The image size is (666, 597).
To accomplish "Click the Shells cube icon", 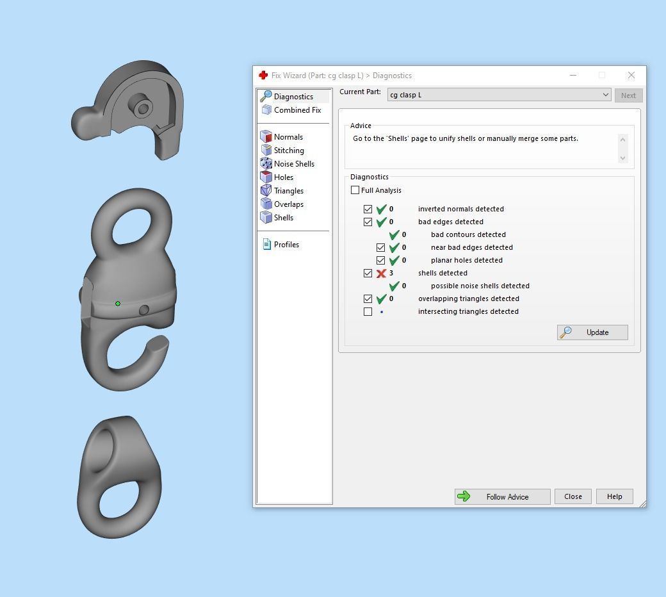I will pyautogui.click(x=266, y=217).
